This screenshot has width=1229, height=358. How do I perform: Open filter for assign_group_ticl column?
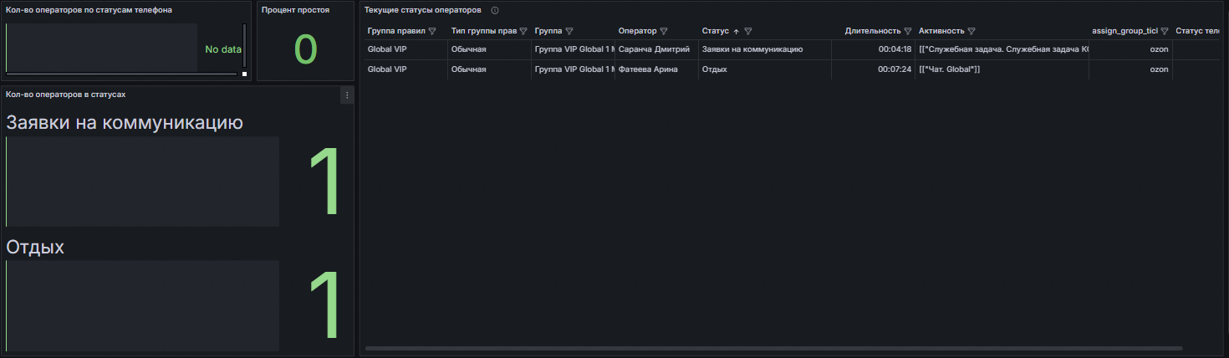point(1164,31)
